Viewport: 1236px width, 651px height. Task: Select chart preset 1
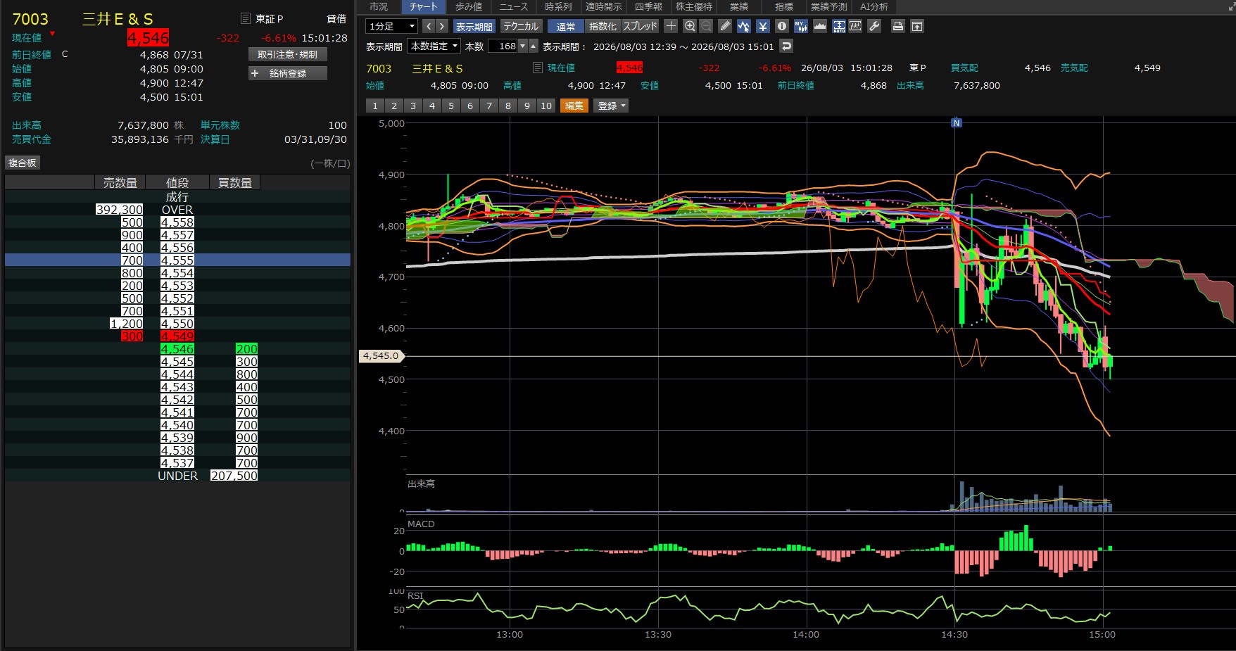pyautogui.click(x=375, y=106)
